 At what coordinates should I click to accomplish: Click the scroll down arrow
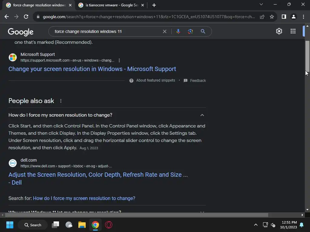coord(307,210)
